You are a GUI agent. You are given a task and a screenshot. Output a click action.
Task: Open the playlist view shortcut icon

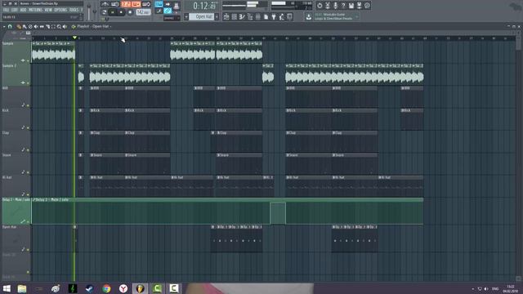(x=226, y=16)
